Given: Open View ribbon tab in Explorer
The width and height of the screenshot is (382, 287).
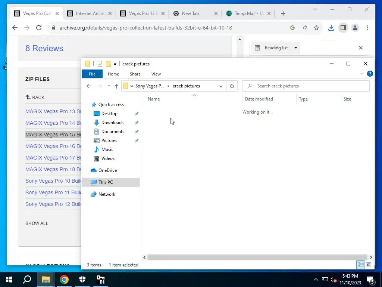Looking at the screenshot, I should tap(156, 74).
